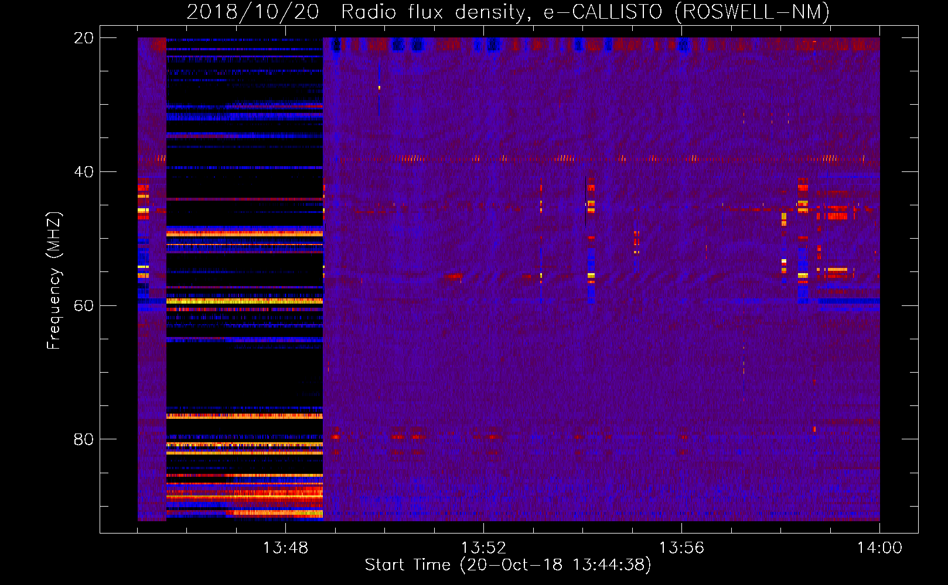Click the date '2018/10/20' in the title
This screenshot has width=948, height=585.
253,12
